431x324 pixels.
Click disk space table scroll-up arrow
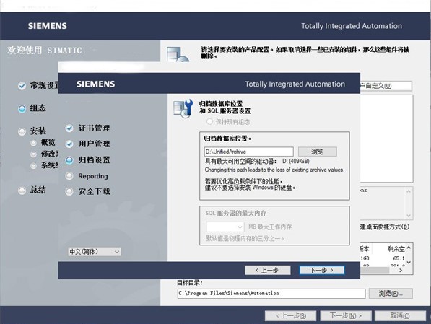[409, 248]
